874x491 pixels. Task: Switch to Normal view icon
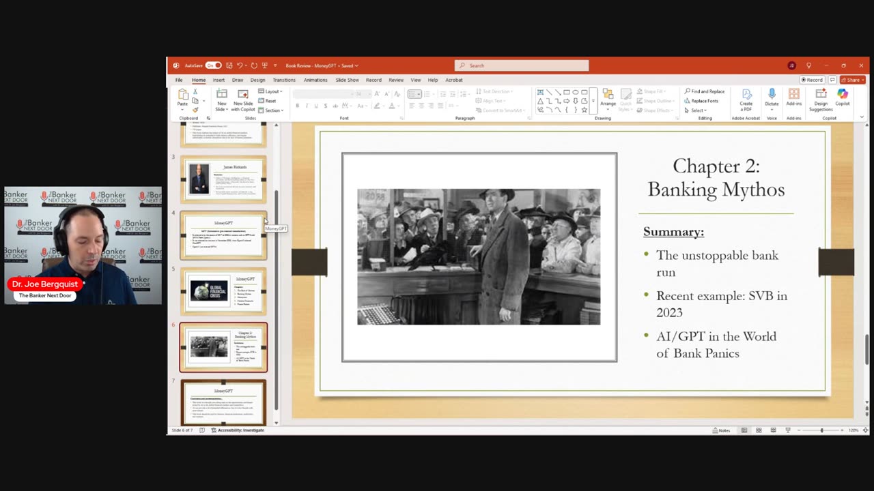(744, 430)
